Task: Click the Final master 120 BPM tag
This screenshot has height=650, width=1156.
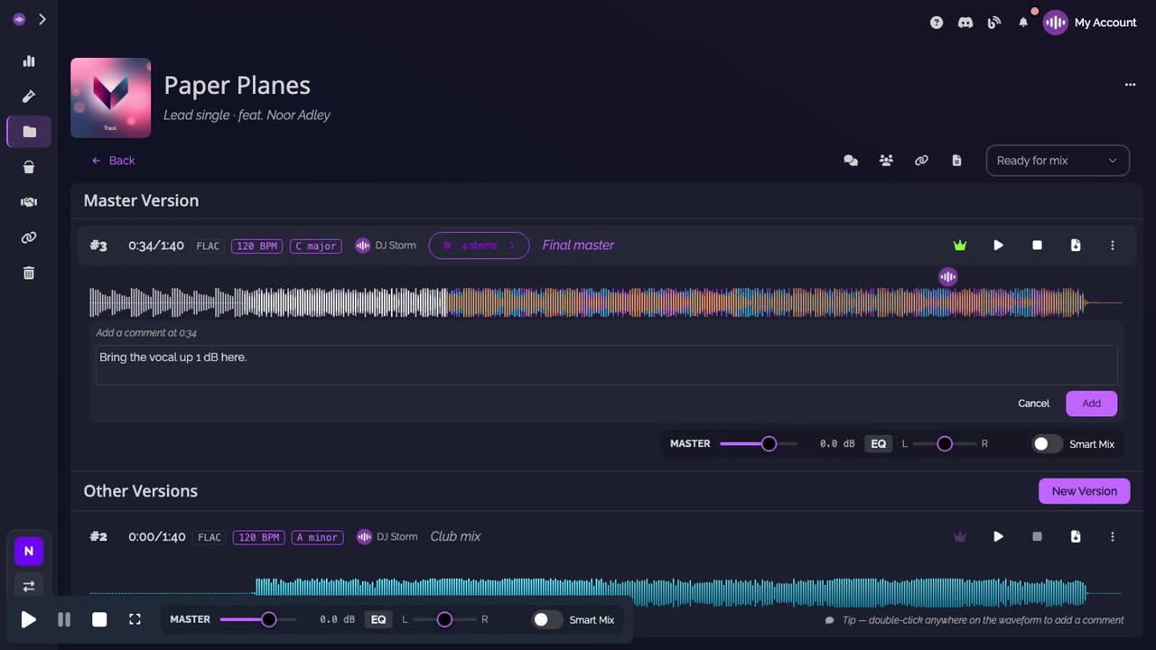Action: tap(256, 246)
